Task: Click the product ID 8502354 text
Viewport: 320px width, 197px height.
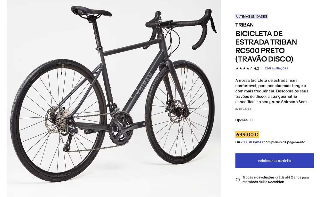Action: coord(243,109)
